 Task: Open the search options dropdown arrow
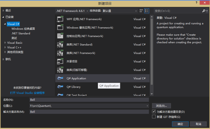coord(207,11)
